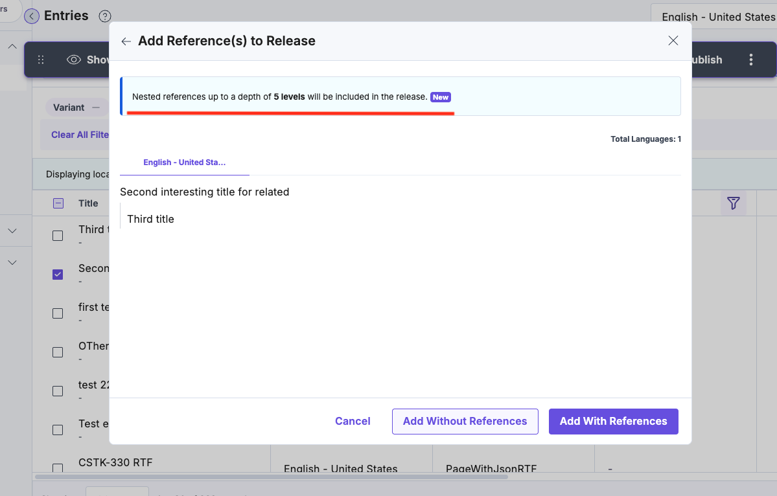Click Add Without References
The width and height of the screenshot is (777, 496).
click(x=465, y=421)
